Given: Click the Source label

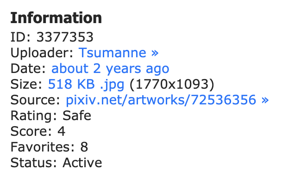Looking at the screenshot, I should point(35,100).
